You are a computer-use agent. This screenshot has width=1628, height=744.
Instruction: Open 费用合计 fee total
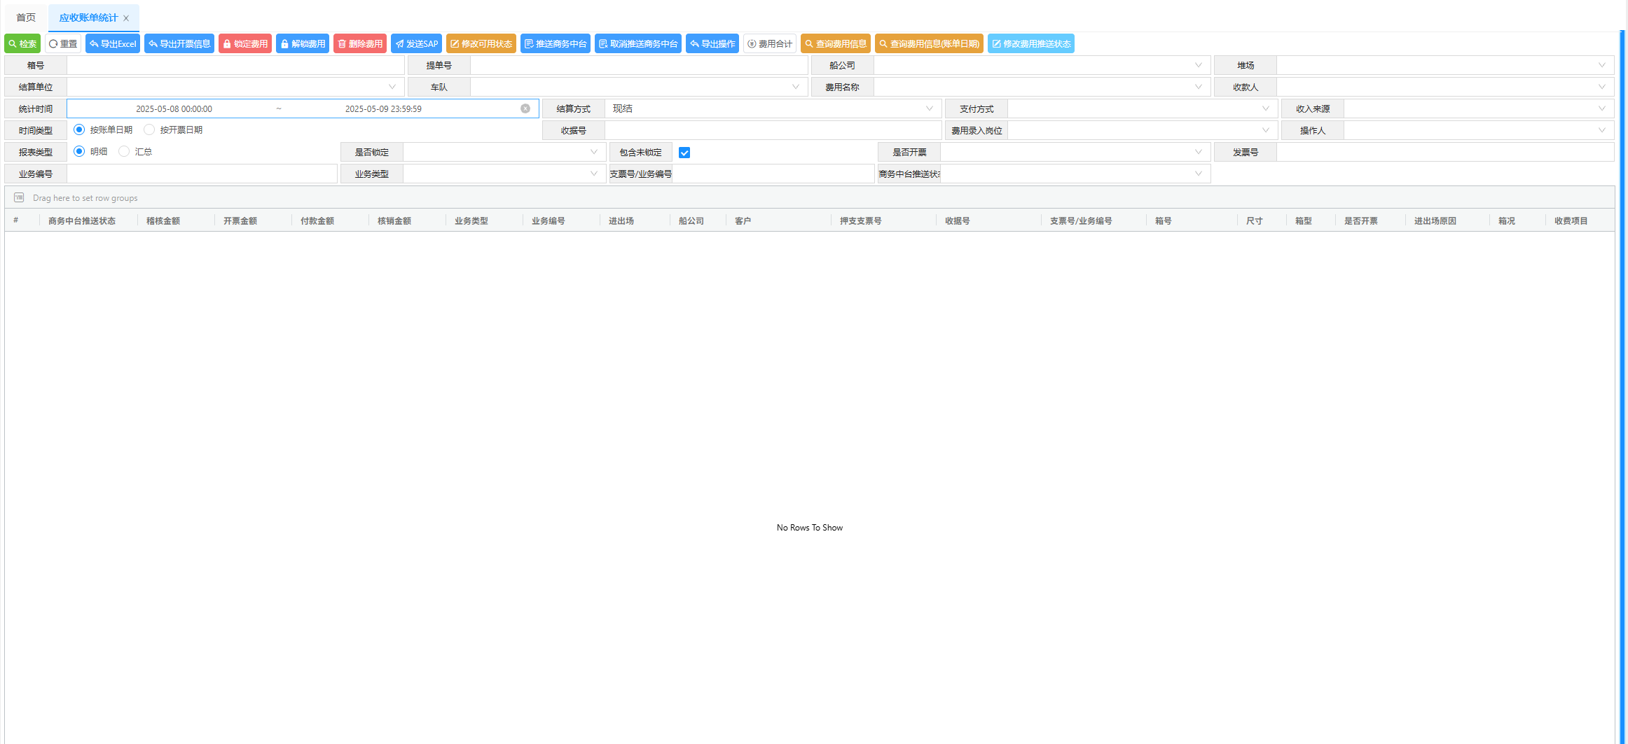coord(769,43)
